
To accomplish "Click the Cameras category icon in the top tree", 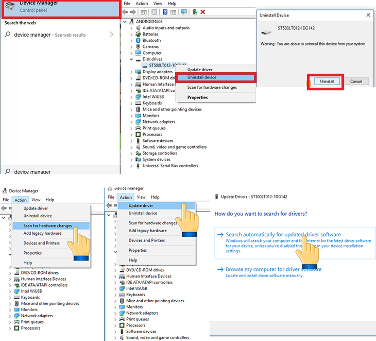I will (x=138, y=46).
